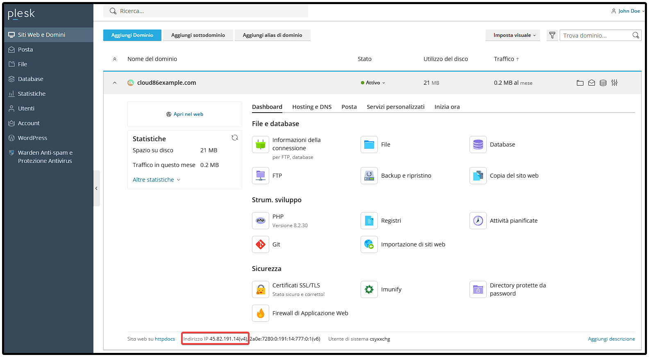Open Account in the sidebar

[49, 123]
